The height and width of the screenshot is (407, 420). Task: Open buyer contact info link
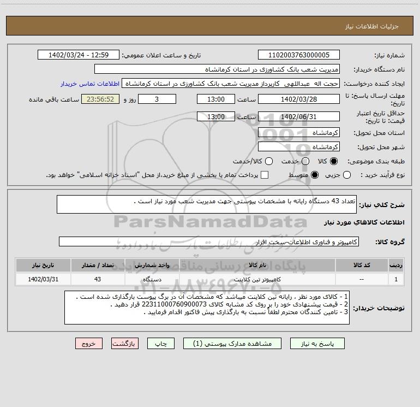pos(90,84)
